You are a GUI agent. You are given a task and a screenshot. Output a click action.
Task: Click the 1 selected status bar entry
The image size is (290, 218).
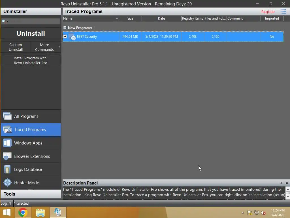click(21, 203)
